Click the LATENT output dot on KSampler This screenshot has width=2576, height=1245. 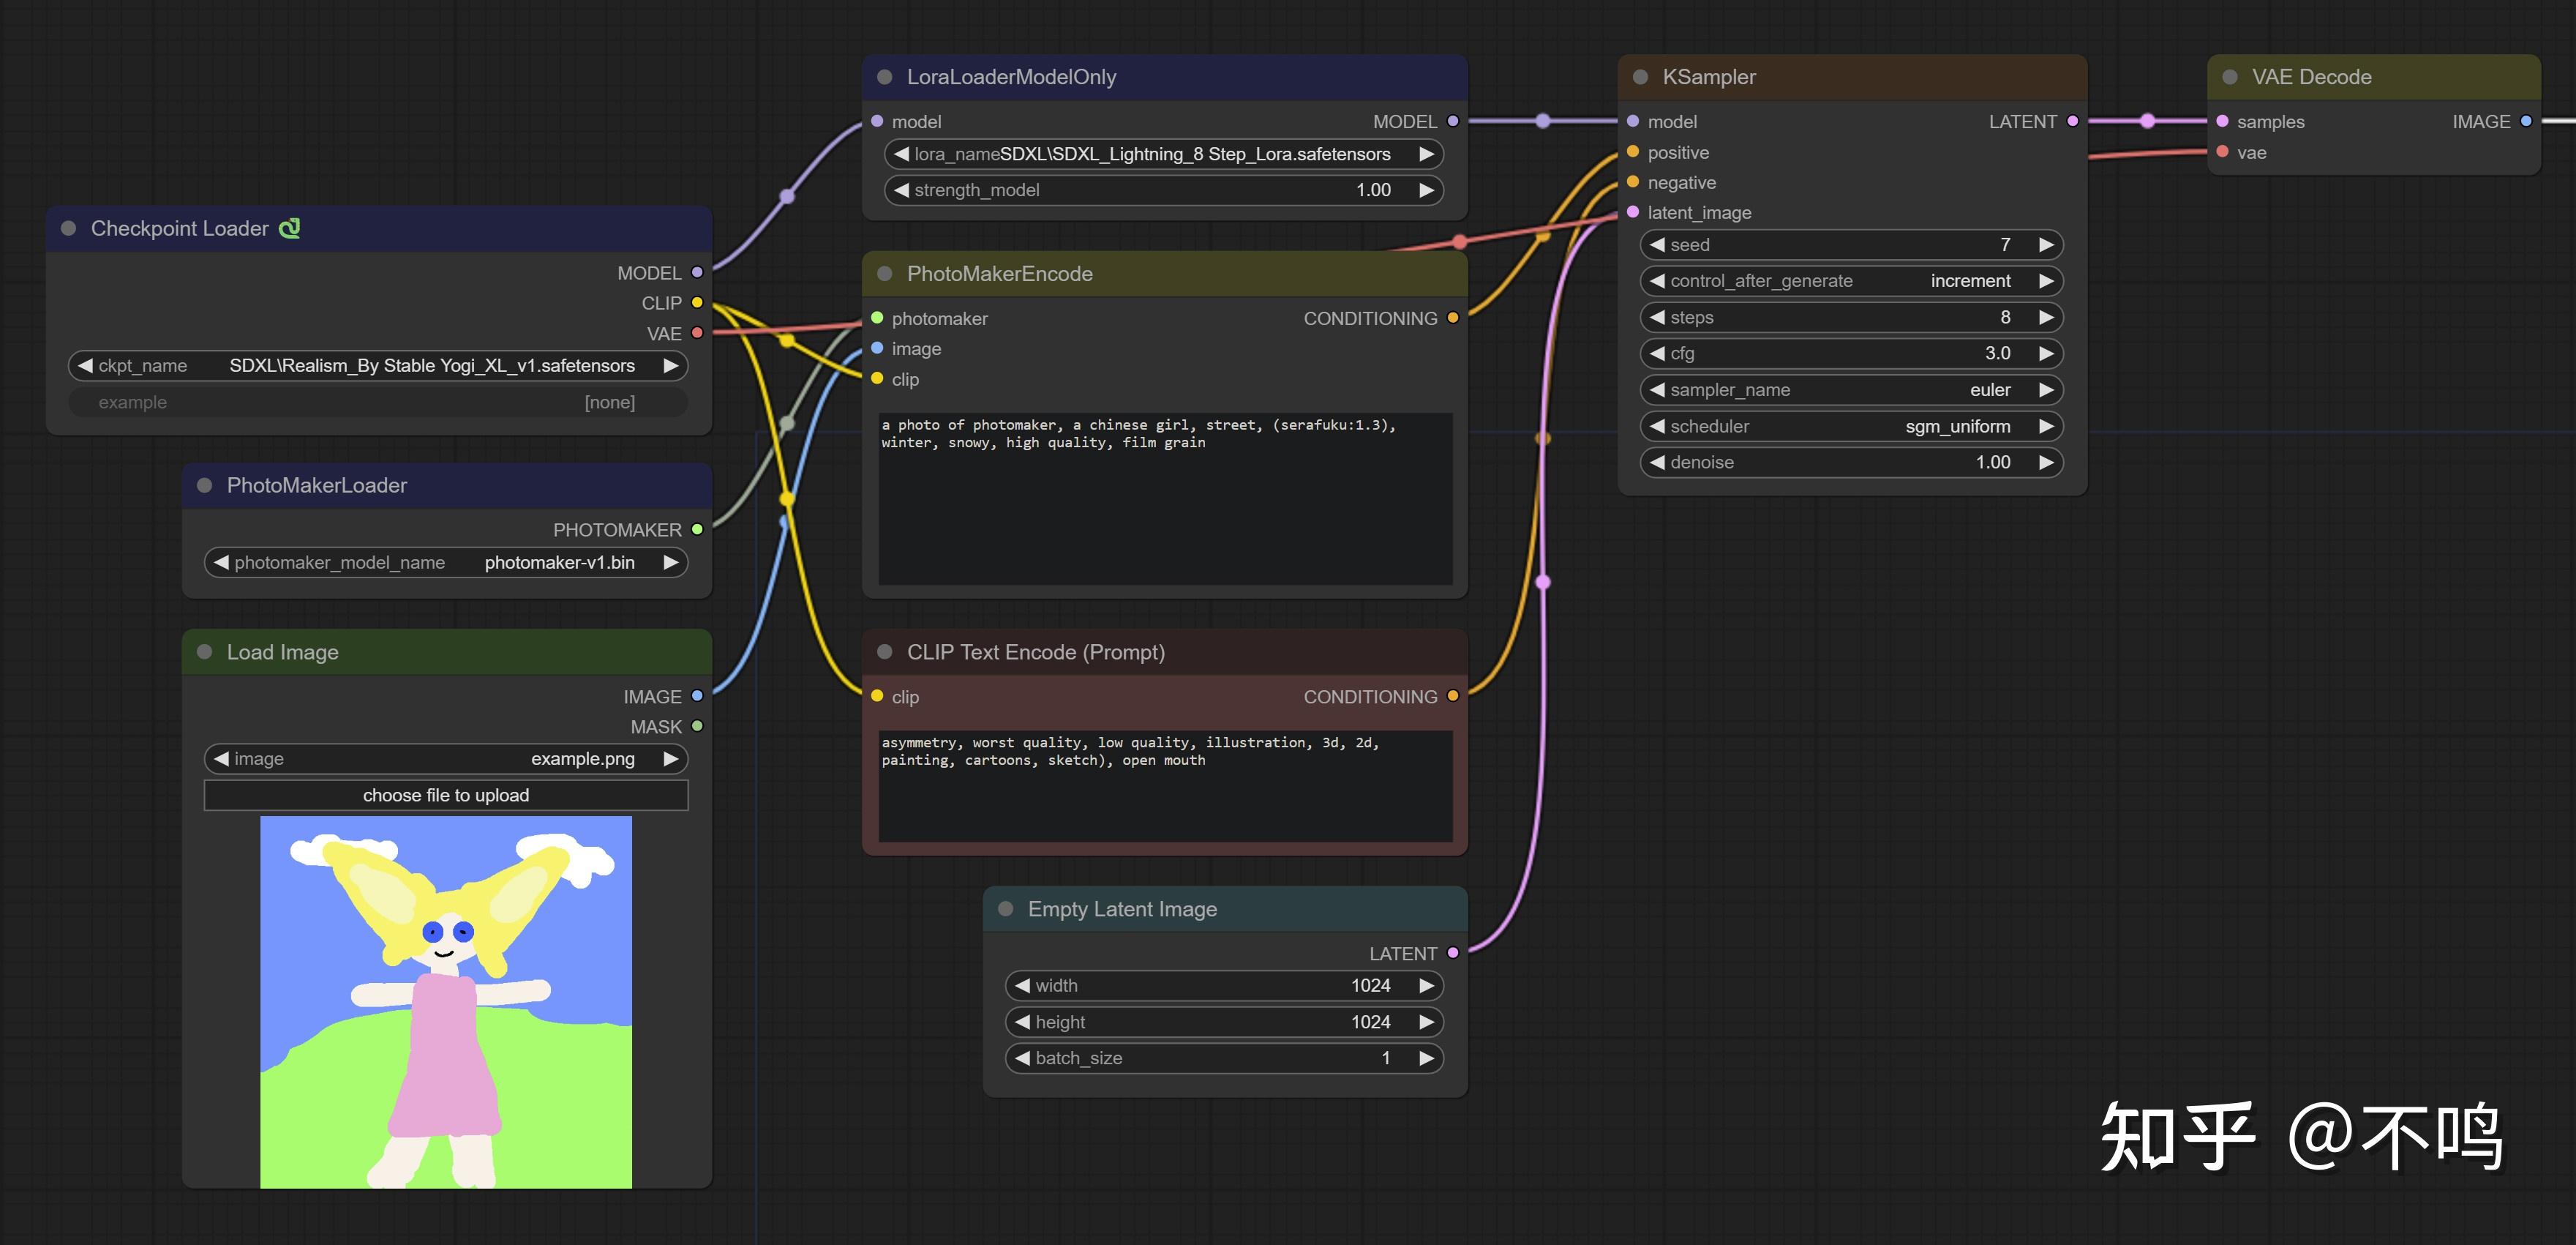tap(2072, 121)
